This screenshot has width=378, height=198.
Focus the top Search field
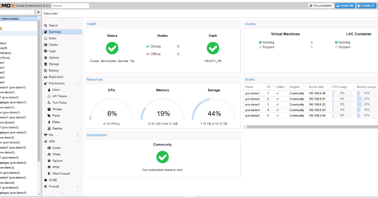click(x=70, y=5)
